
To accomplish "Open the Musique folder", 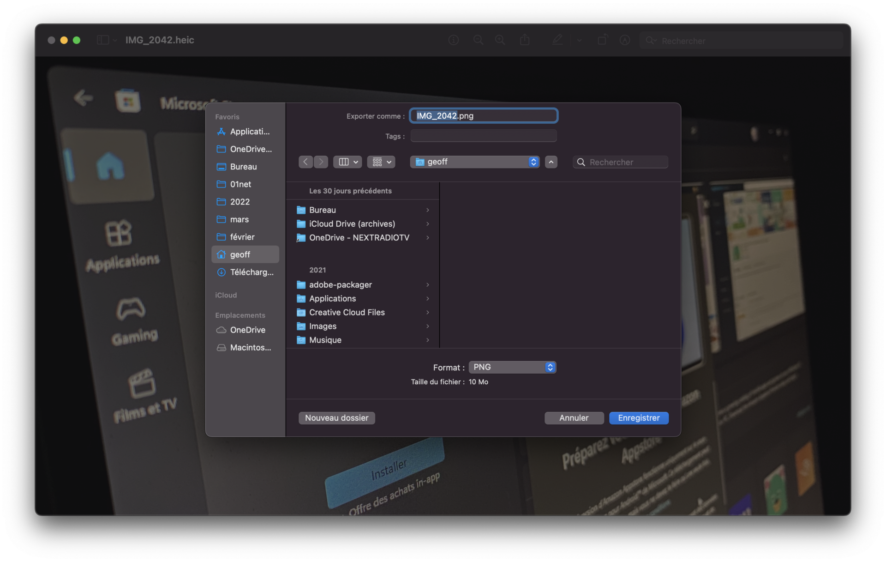I will pos(363,340).
